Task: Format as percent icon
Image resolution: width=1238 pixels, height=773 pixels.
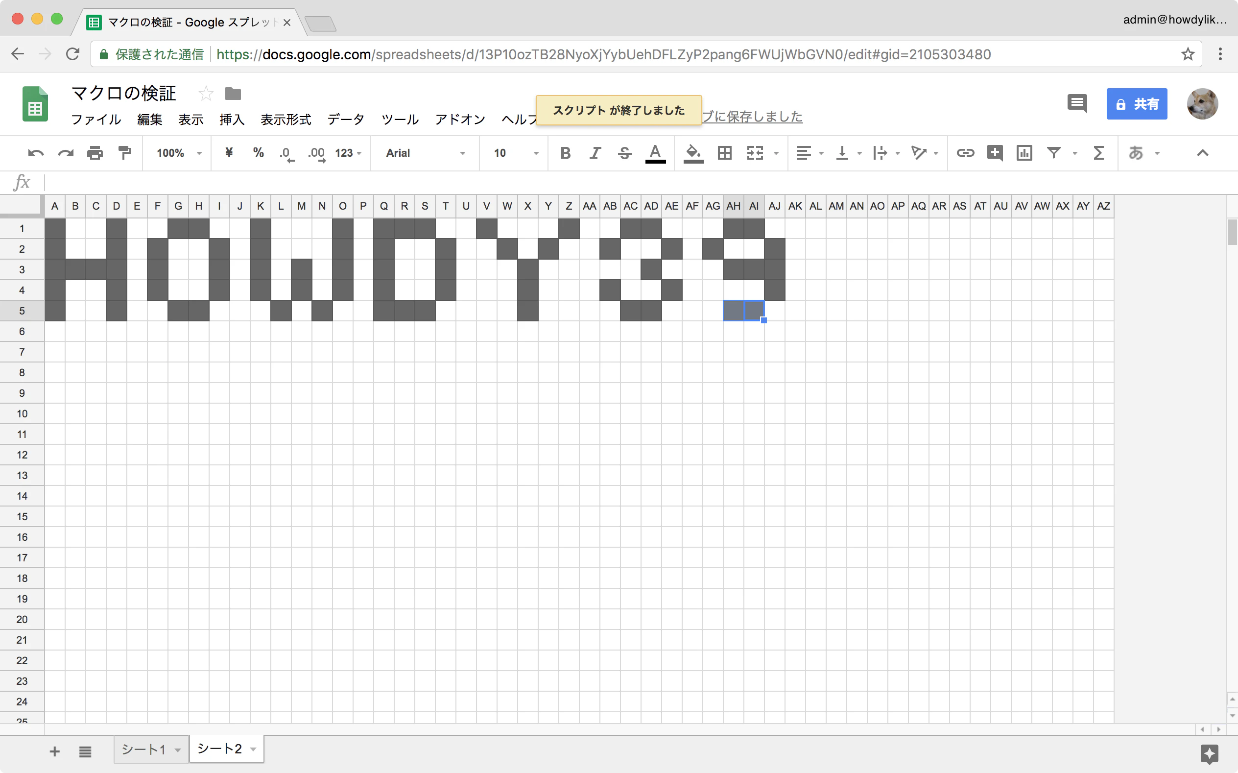Action: (258, 152)
